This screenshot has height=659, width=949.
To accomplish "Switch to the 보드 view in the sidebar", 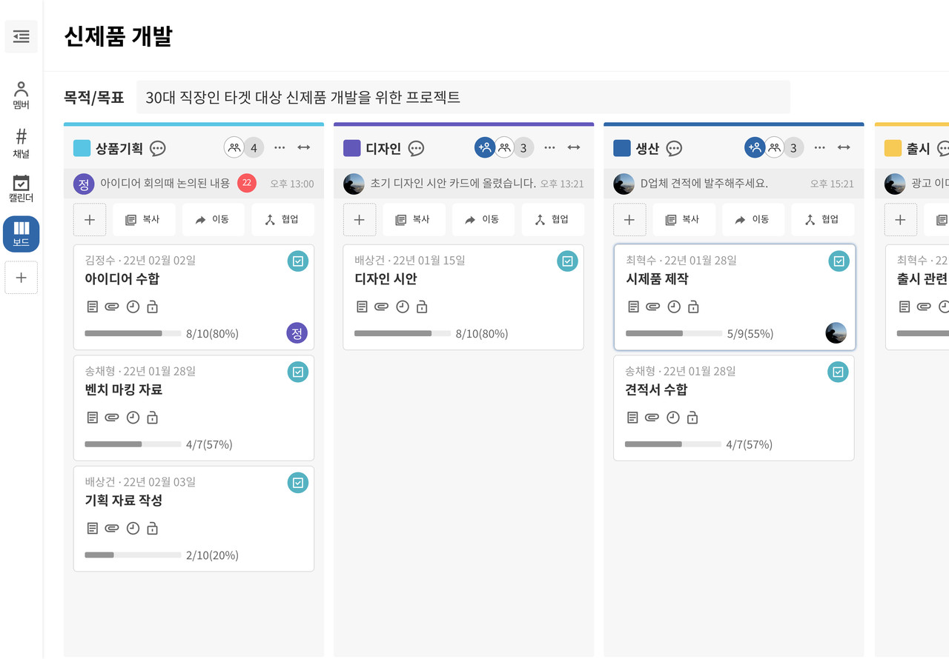I will [21, 233].
